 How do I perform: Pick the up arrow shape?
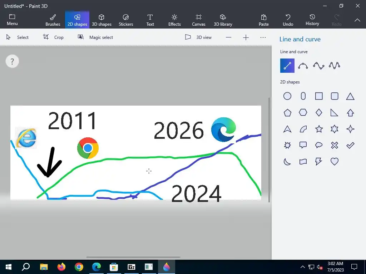[350, 113]
